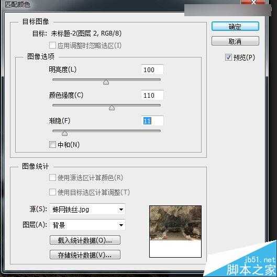The height and width of the screenshot is (277, 277).
Task: Enable the 中和(N) checkbox
Action: [x=52, y=144]
